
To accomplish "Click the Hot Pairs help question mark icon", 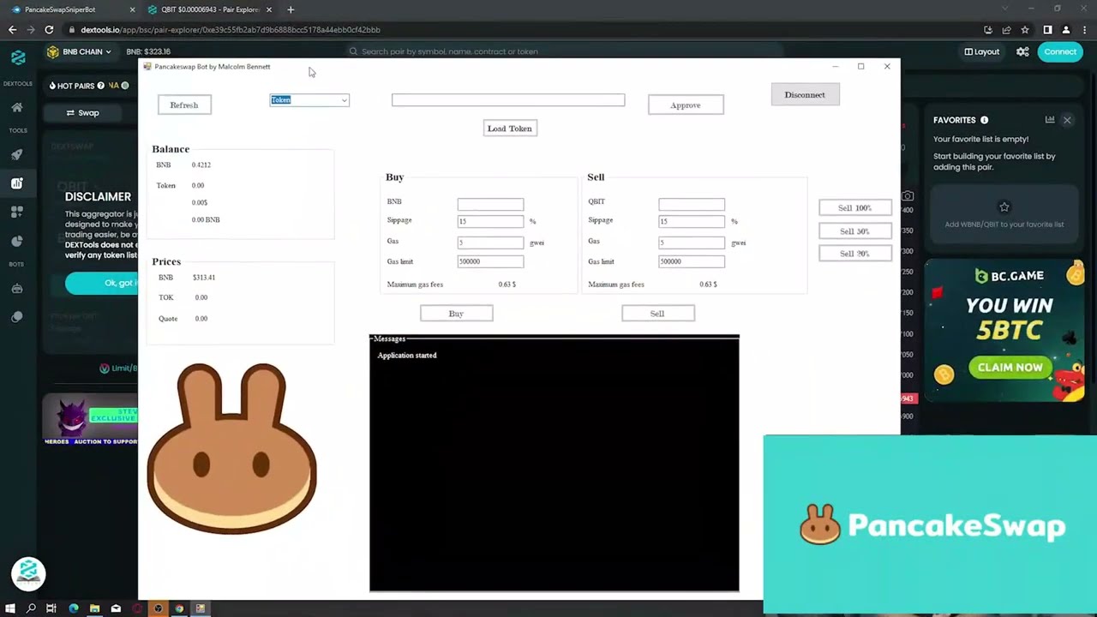I will point(100,86).
